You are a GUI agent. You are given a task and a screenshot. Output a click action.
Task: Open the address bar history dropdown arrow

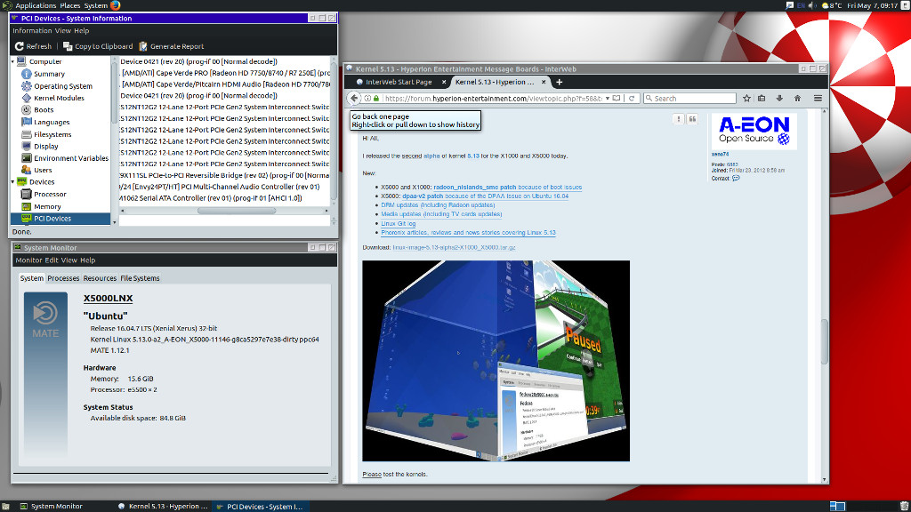607,98
